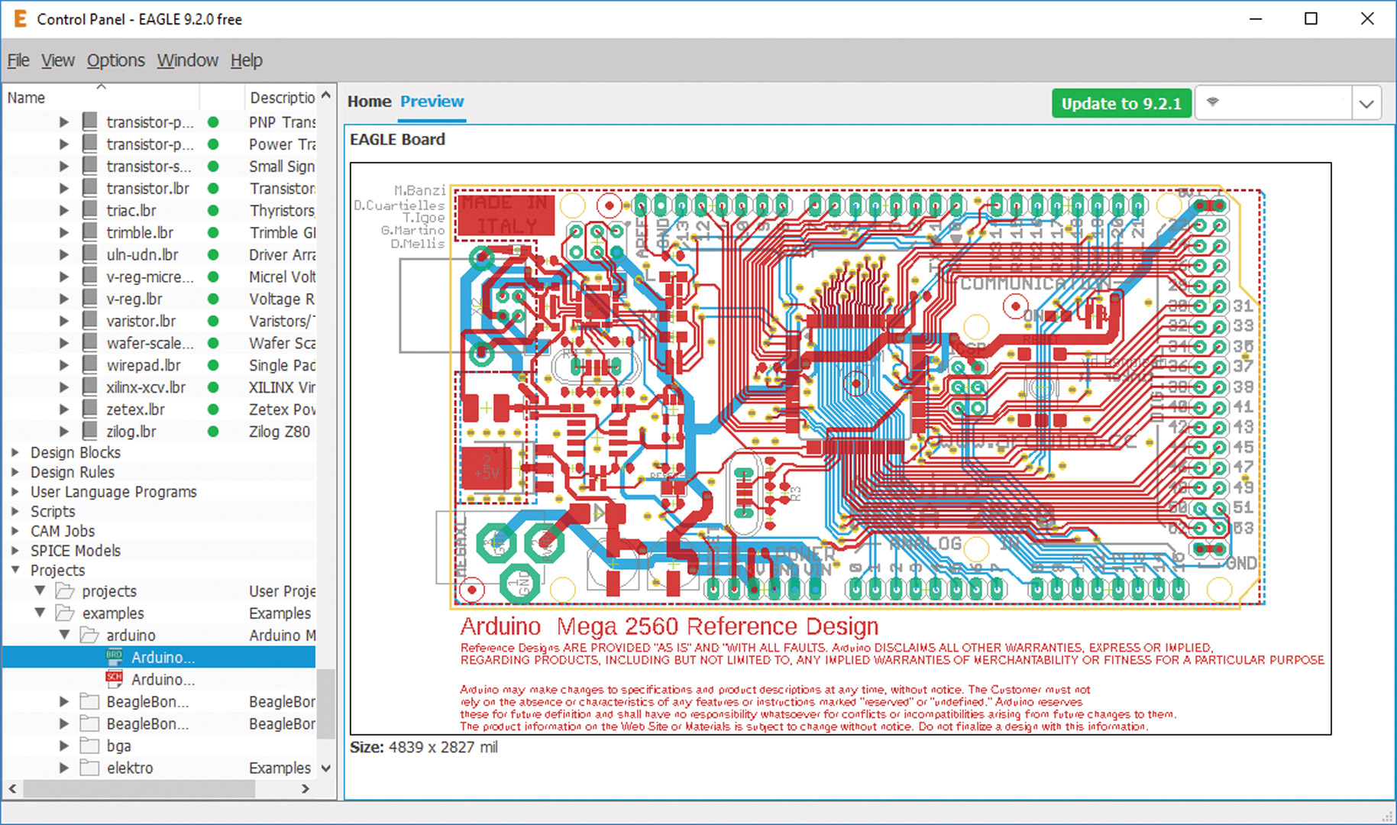Click tree scroll down arrow button
Screen dimensions: 1397x825
click(326, 768)
